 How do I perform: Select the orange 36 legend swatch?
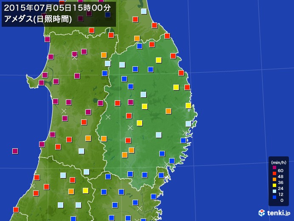pos(274,179)
